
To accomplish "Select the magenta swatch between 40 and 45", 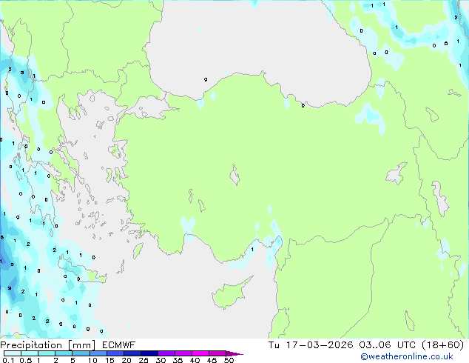I will coord(200,353).
